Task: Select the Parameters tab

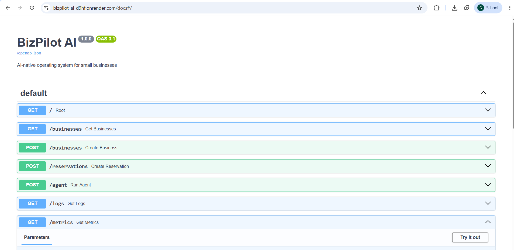Action: (37, 237)
